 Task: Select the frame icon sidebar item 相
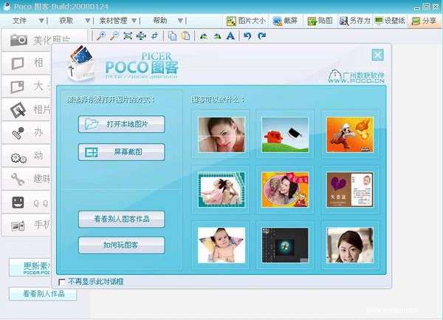tap(27, 63)
